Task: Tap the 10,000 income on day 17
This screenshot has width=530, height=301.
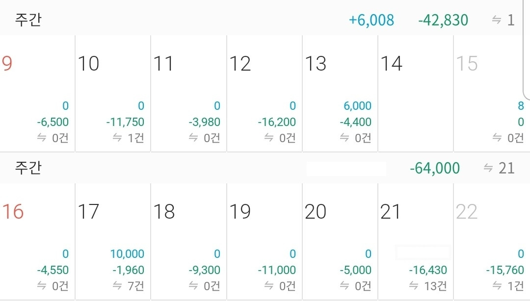Action: (x=128, y=254)
